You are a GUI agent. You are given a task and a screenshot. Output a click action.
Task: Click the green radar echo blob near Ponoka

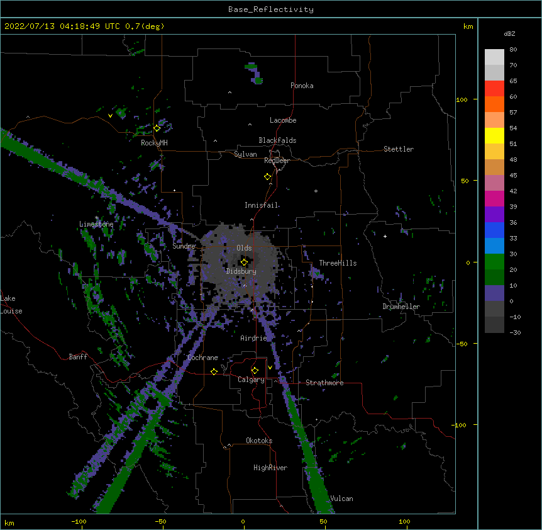(x=255, y=74)
